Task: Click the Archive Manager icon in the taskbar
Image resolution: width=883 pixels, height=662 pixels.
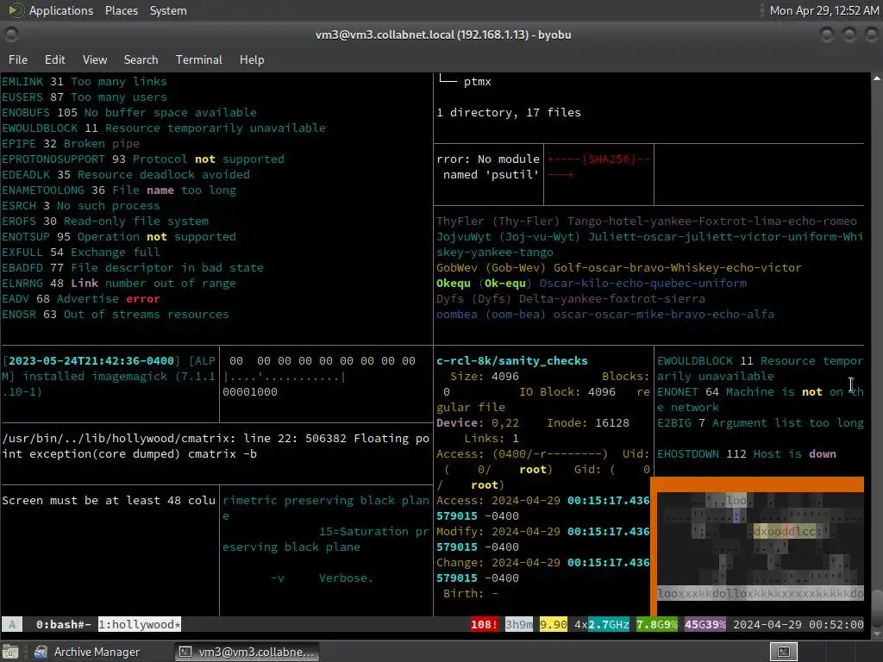Action: [x=41, y=652]
